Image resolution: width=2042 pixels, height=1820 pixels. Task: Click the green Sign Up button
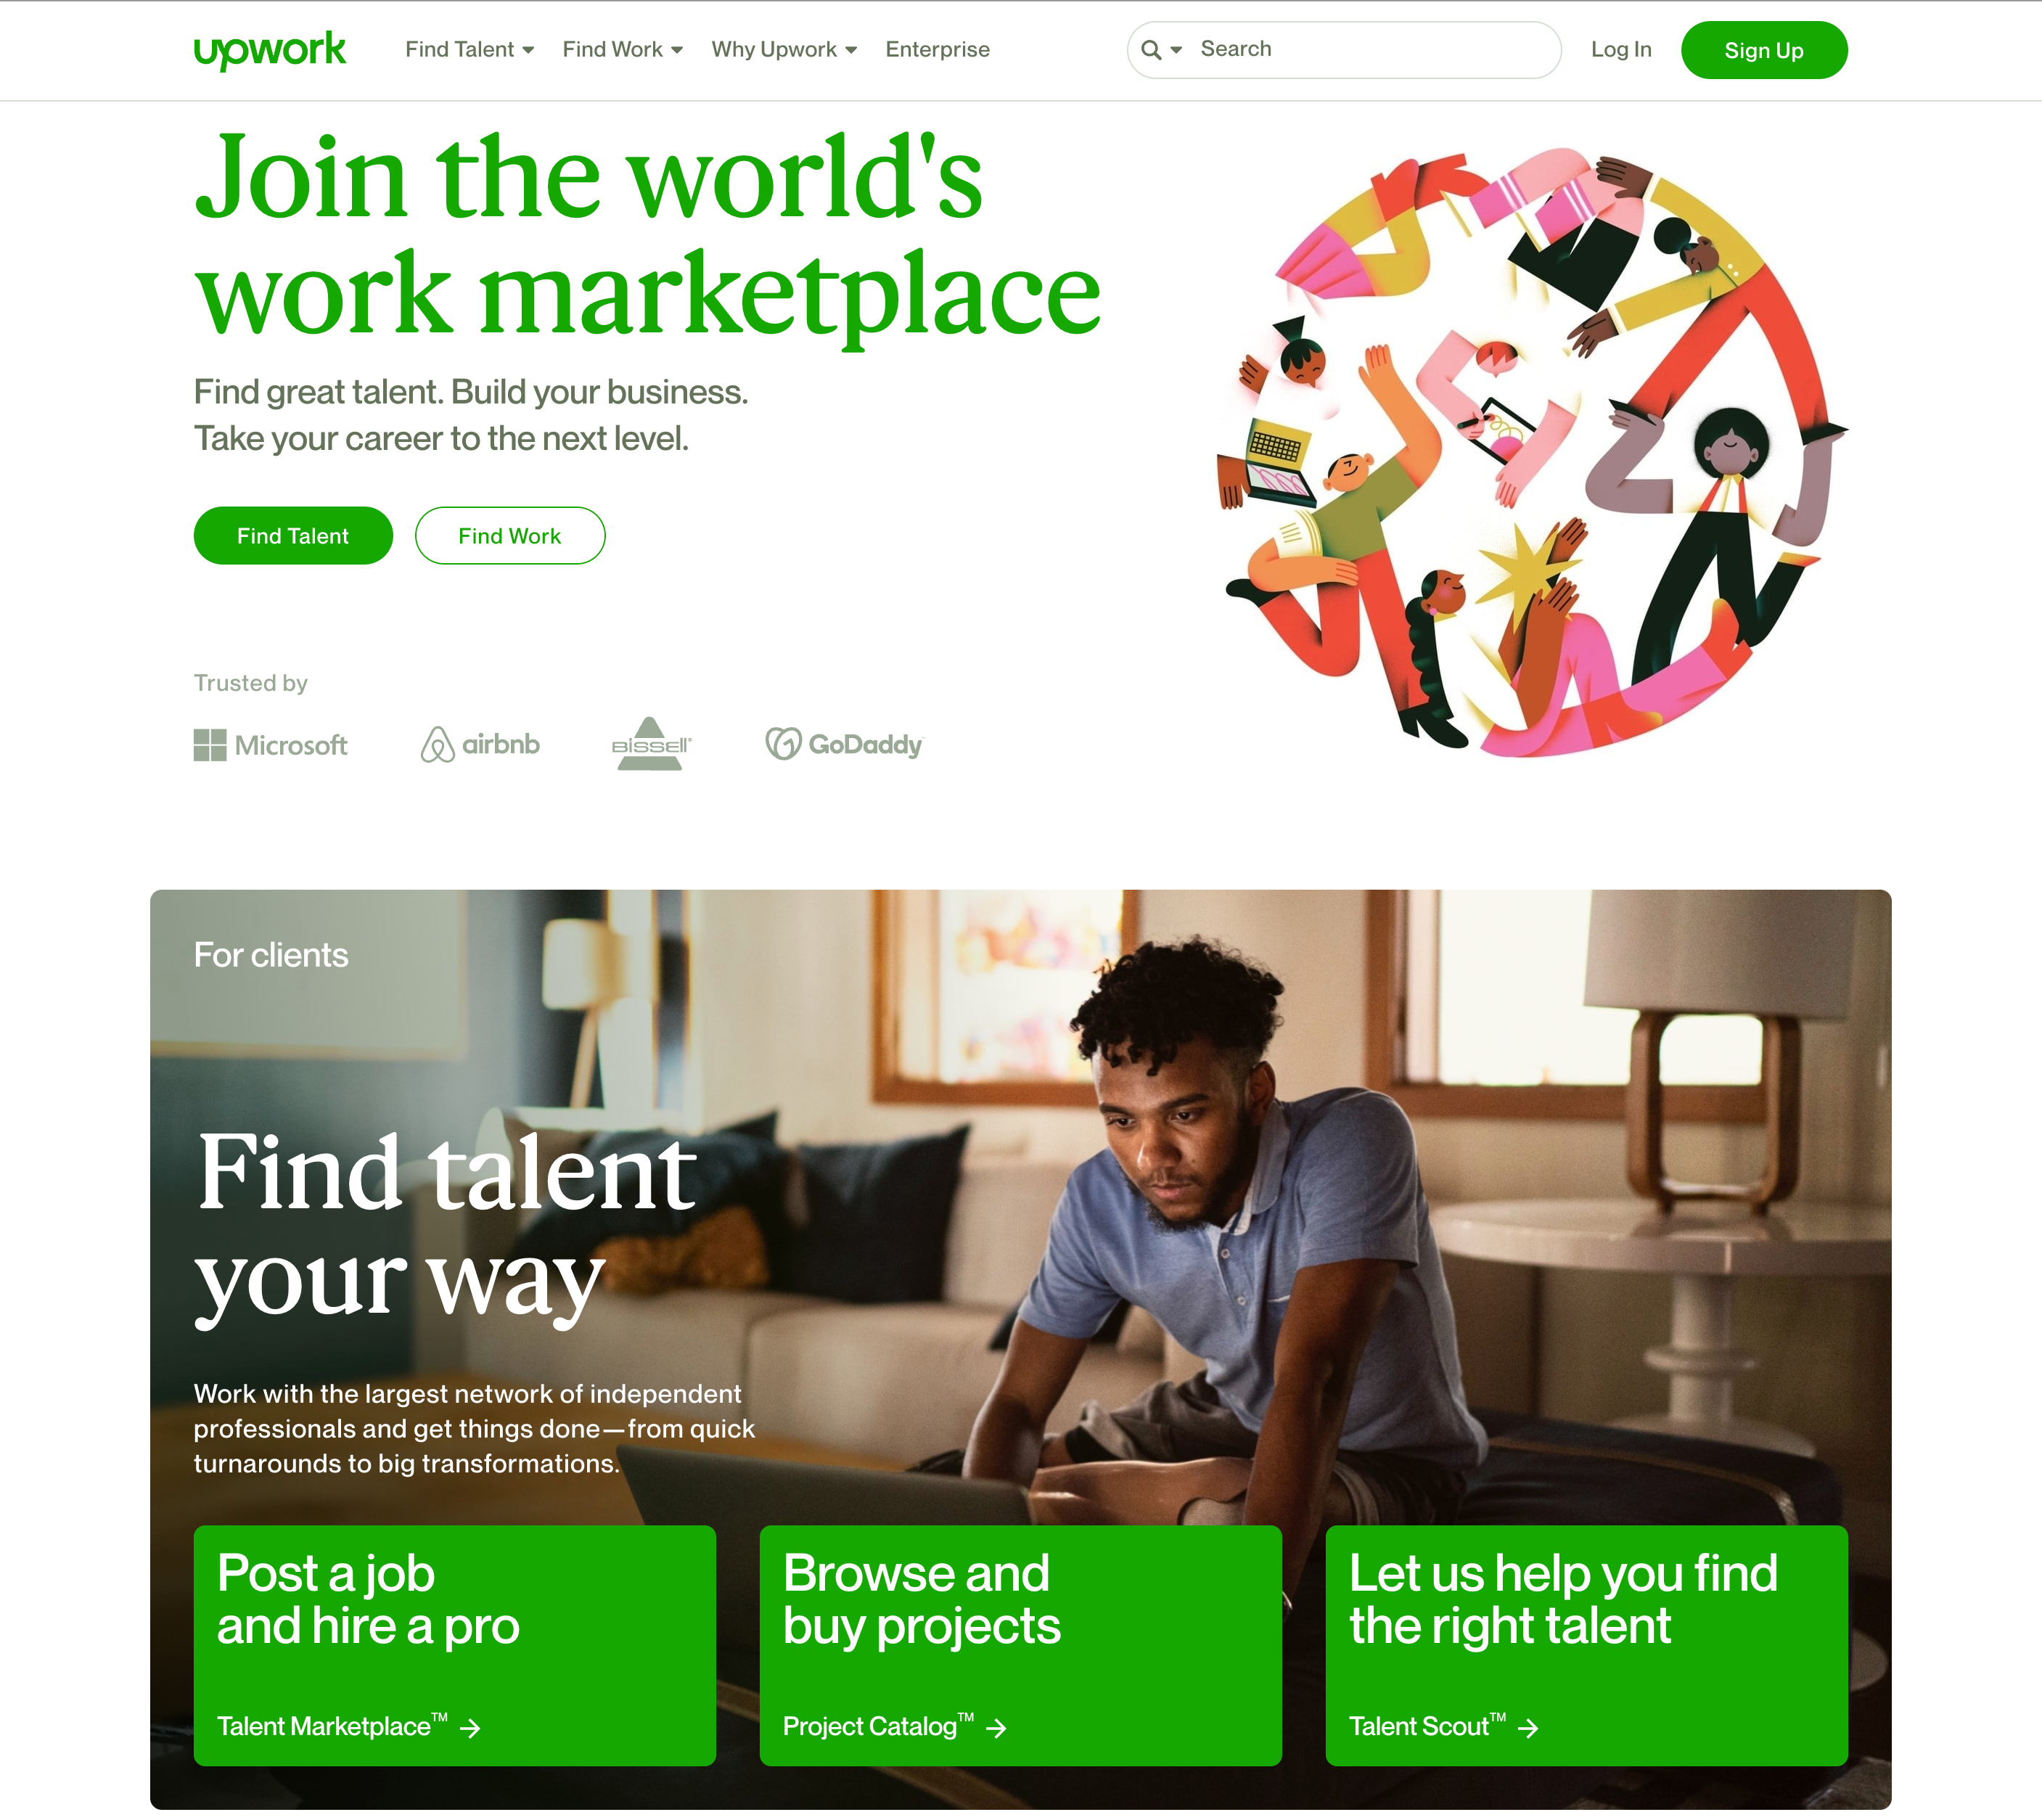(1764, 50)
